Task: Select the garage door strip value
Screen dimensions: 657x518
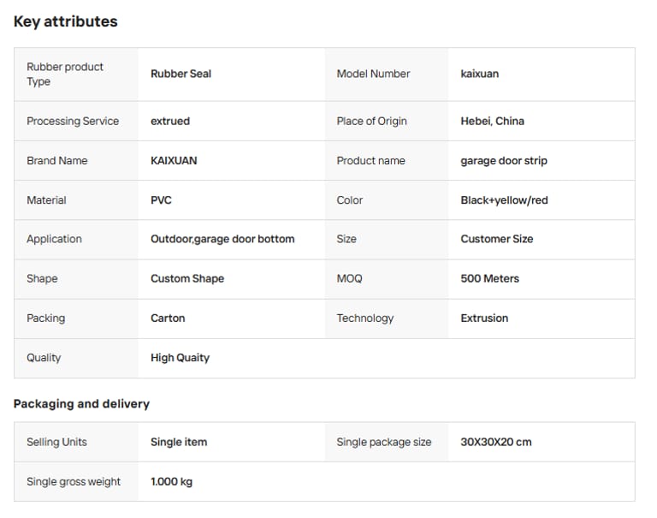Action: tap(503, 160)
